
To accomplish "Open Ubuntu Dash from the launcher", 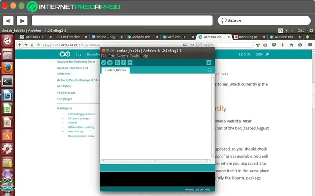I will (x=7, y=41).
